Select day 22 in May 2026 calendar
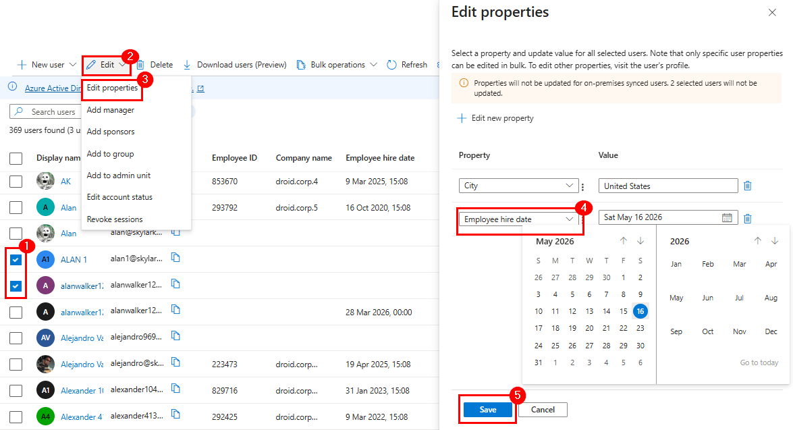 click(x=623, y=328)
